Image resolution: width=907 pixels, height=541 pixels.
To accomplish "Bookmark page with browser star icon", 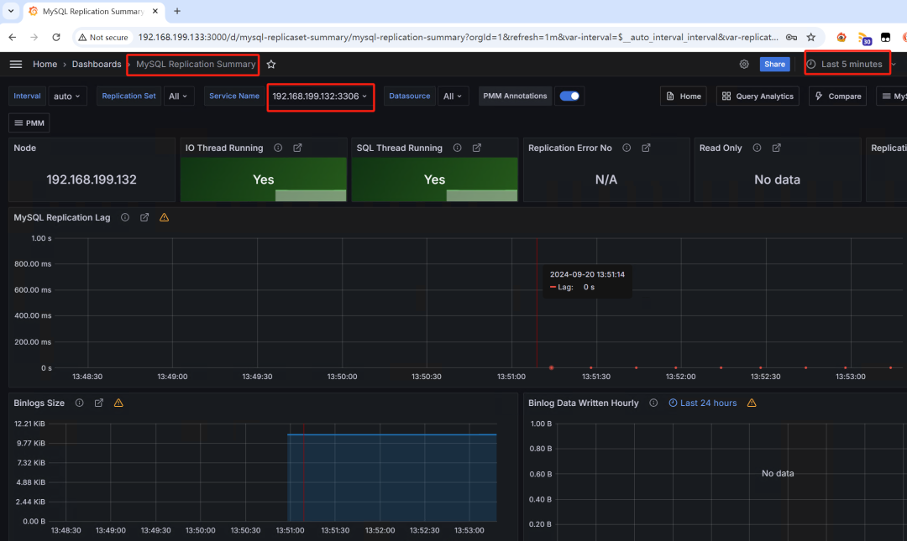I will (x=811, y=37).
